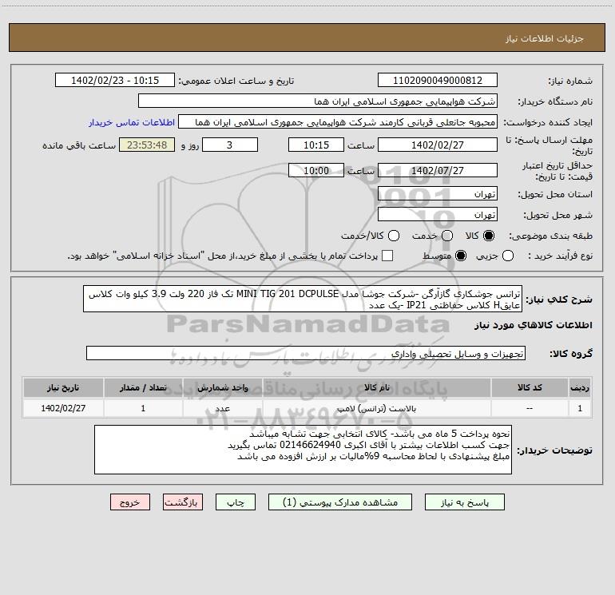The image size is (615, 595).
Task: Click the goods group تجهیزات و وسایل field
Action: pos(306,353)
